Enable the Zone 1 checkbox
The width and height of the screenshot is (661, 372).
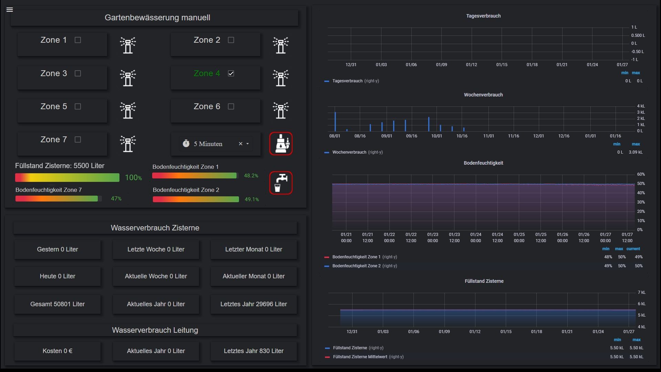[x=78, y=40]
